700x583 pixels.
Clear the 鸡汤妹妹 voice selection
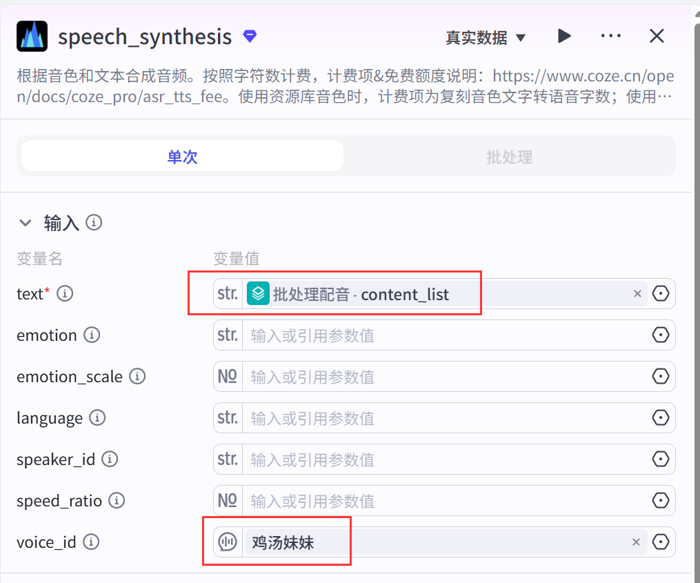click(636, 542)
